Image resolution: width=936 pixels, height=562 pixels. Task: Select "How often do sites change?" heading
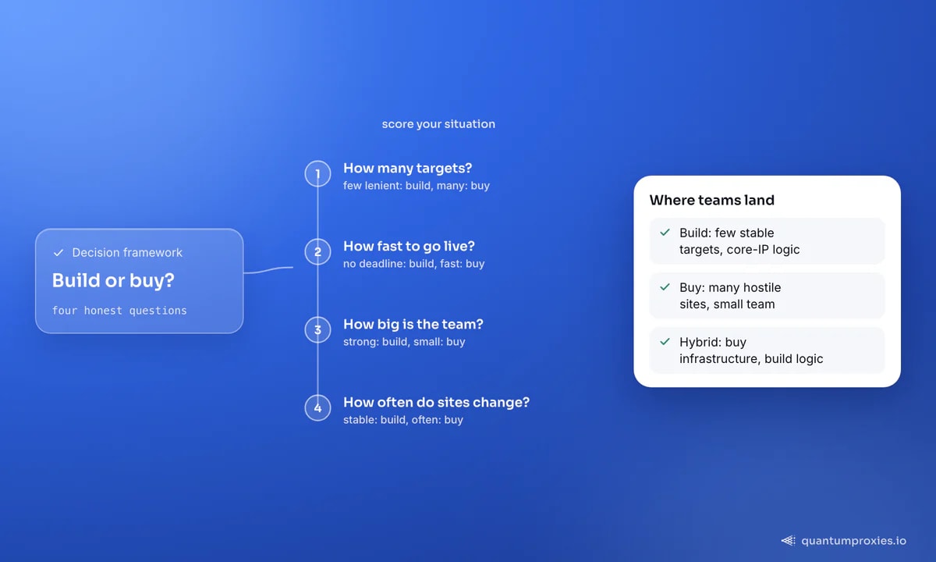coord(437,402)
